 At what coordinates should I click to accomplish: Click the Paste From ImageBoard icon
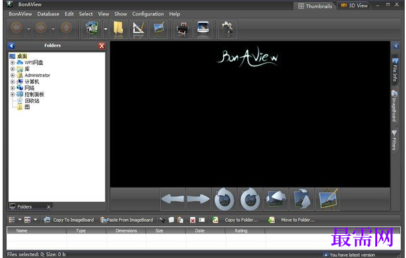point(104,220)
